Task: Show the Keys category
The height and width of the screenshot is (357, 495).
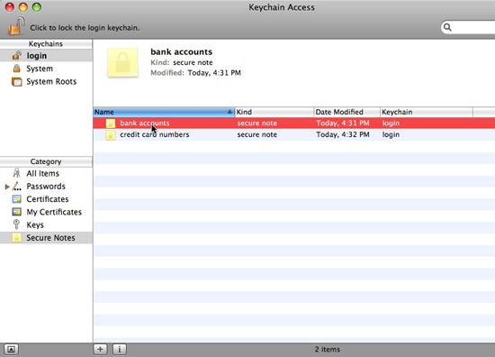Action: point(46,224)
